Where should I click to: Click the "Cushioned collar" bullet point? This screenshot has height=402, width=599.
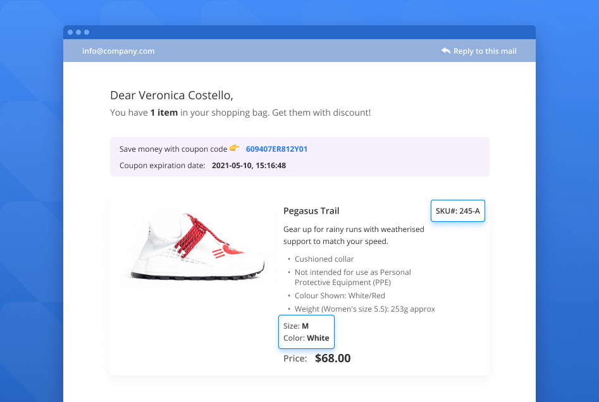(x=324, y=259)
